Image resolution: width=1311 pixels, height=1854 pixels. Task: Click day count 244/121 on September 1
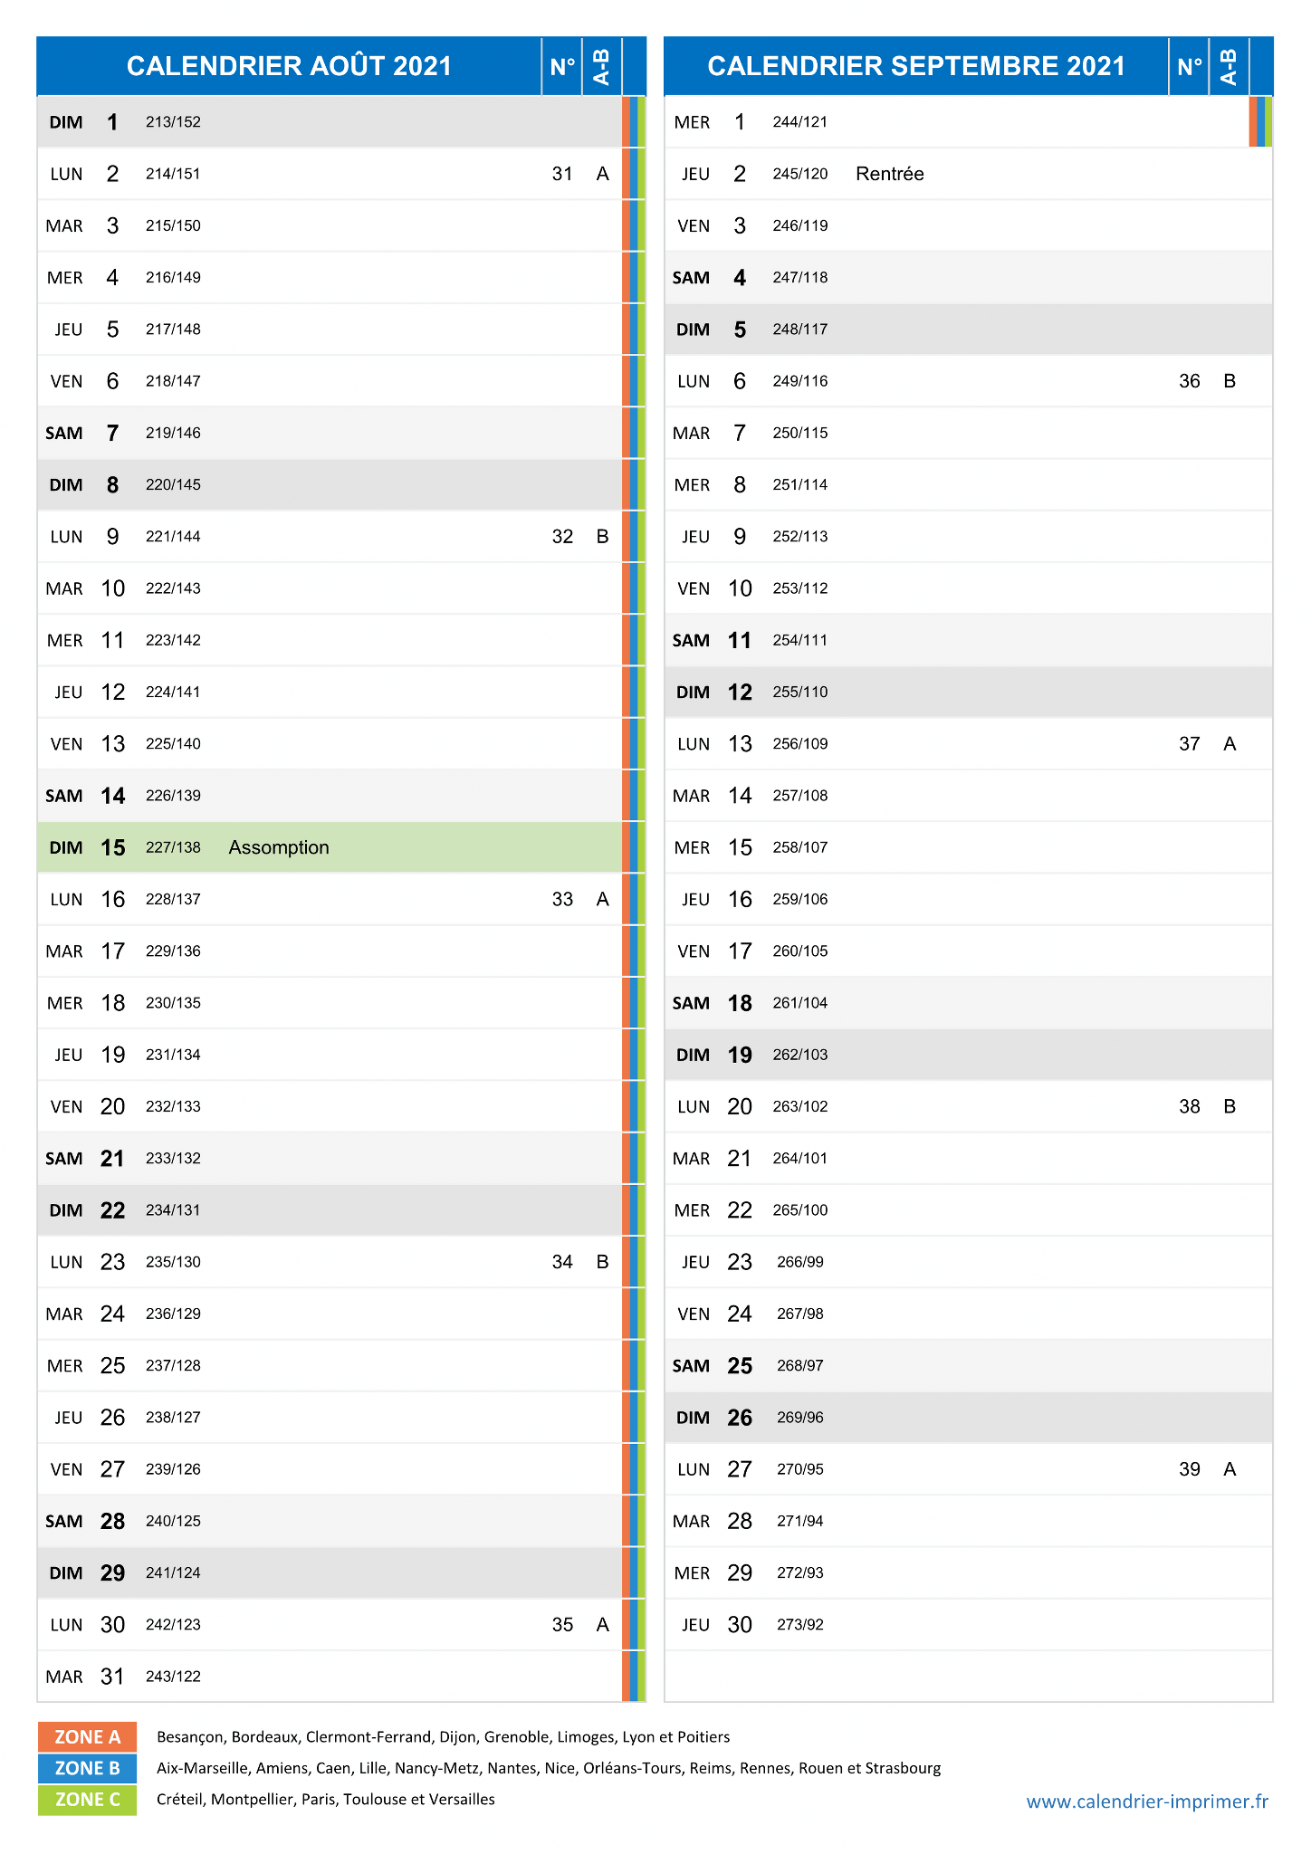tap(800, 122)
